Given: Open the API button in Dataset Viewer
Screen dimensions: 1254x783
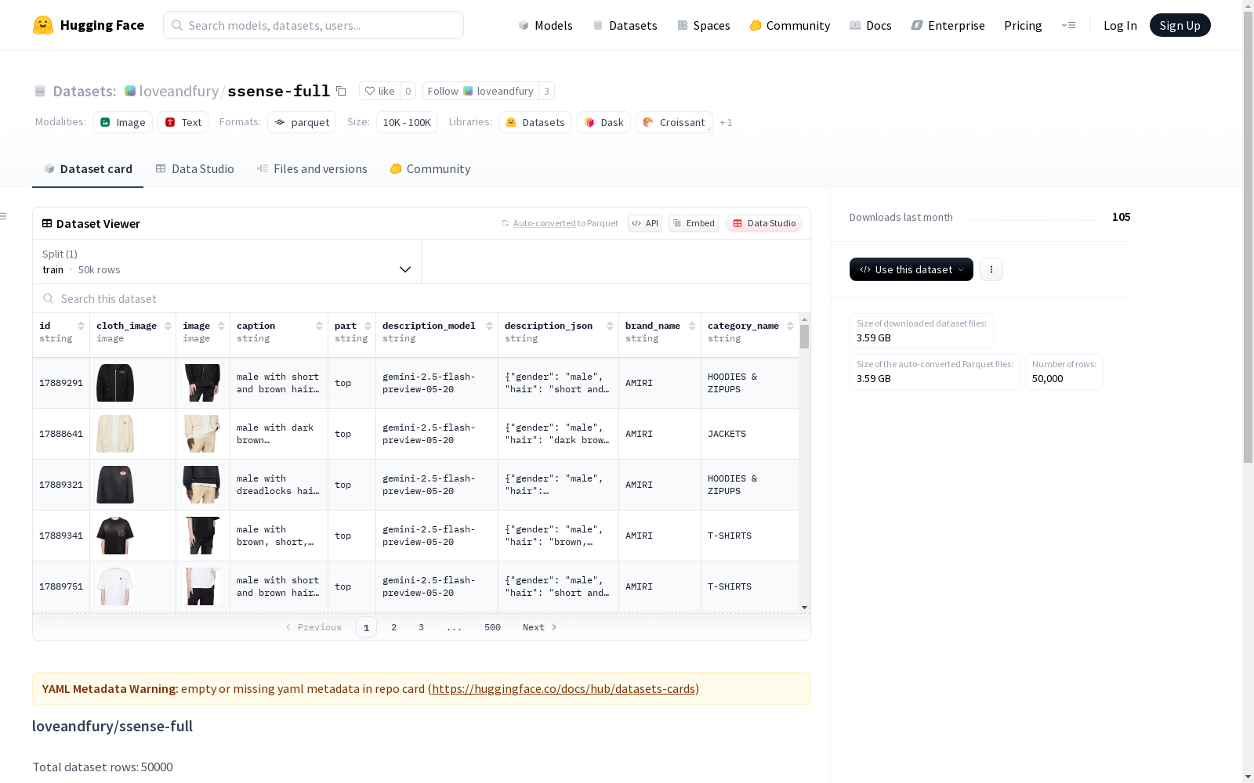Looking at the screenshot, I should [x=645, y=223].
